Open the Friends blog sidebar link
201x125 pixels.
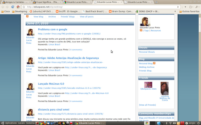(145, 70)
